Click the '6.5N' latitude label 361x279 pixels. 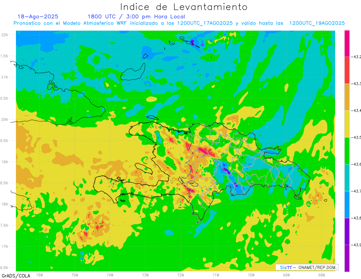pyautogui.click(x=5, y=268)
